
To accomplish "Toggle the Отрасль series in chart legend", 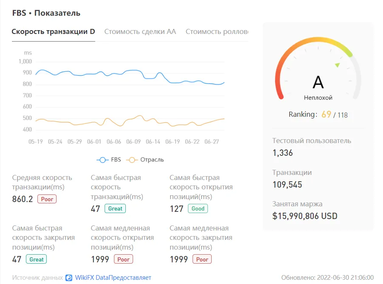I will tap(145, 160).
